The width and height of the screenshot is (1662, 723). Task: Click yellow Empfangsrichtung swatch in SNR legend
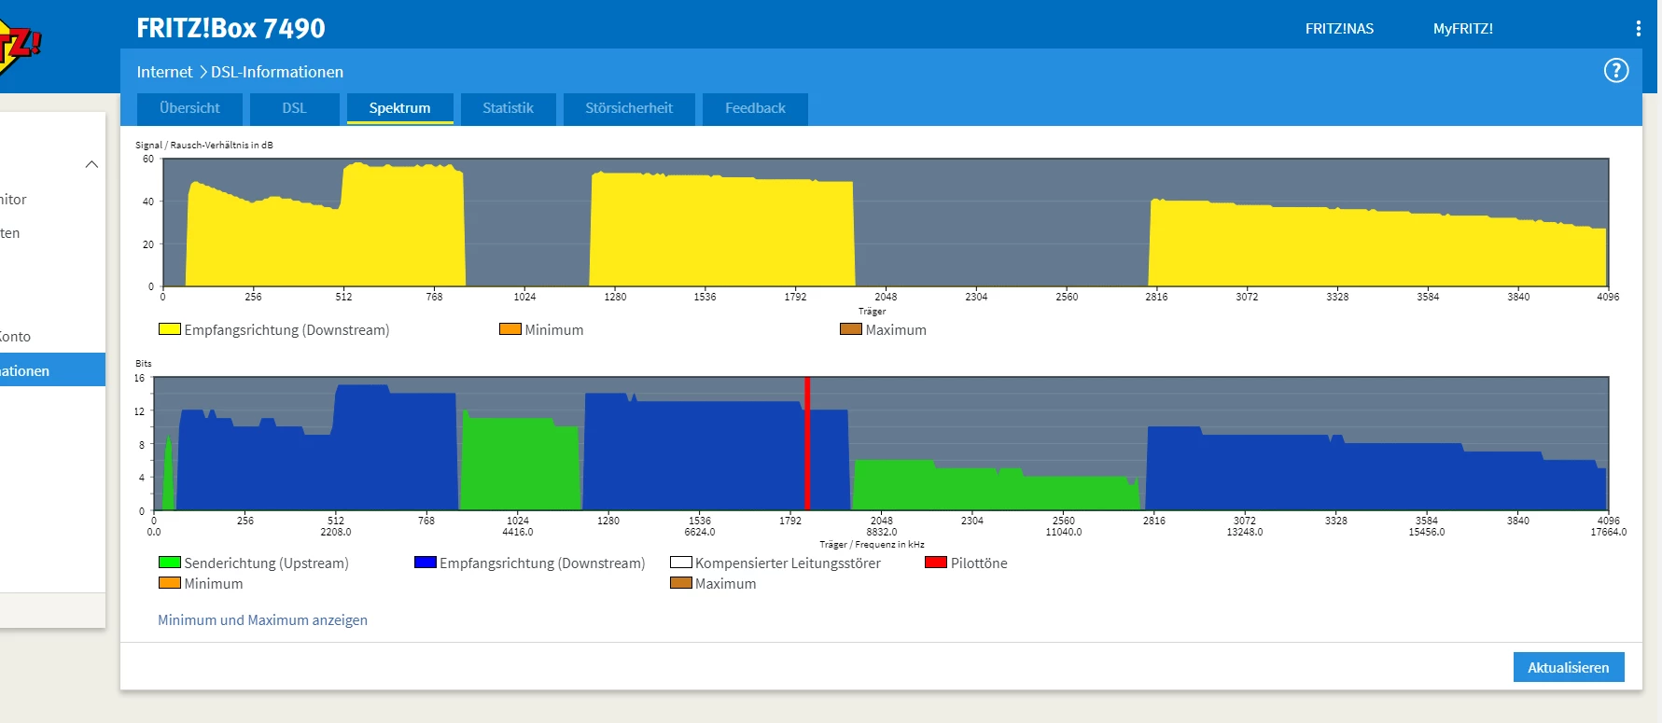[169, 329]
